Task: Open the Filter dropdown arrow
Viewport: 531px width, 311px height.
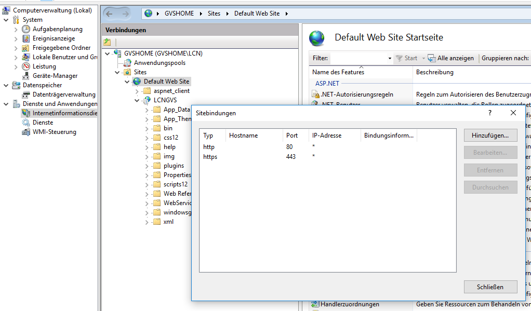Action: coord(390,59)
